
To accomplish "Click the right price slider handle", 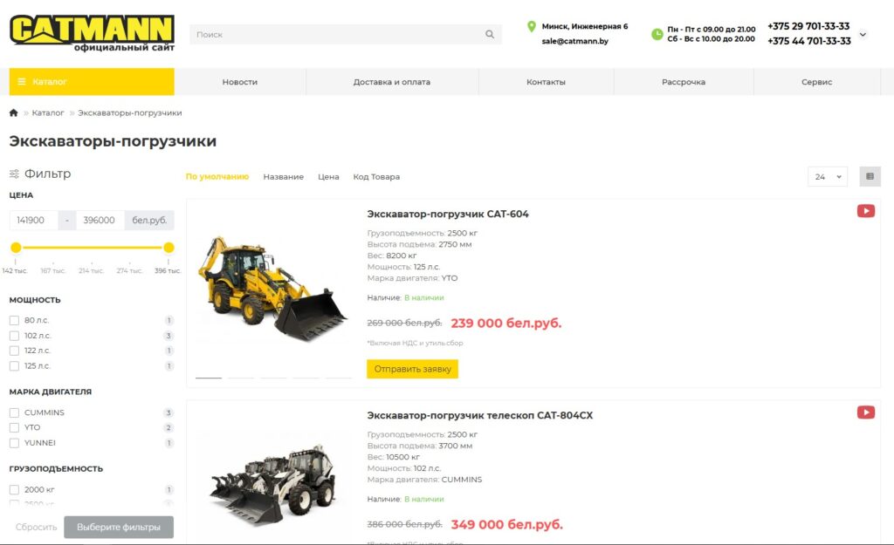I will pos(168,247).
